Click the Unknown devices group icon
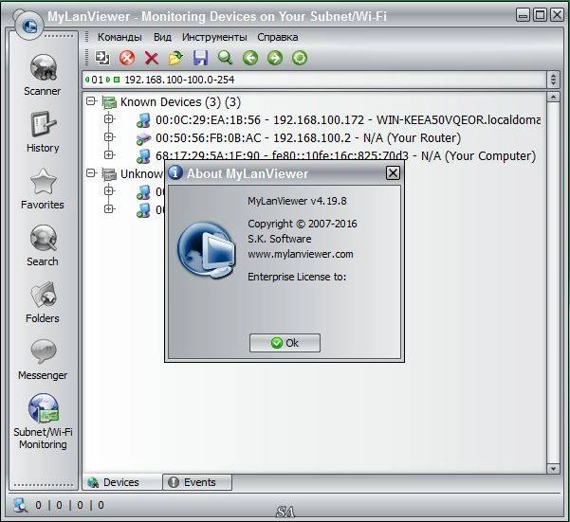 109,174
